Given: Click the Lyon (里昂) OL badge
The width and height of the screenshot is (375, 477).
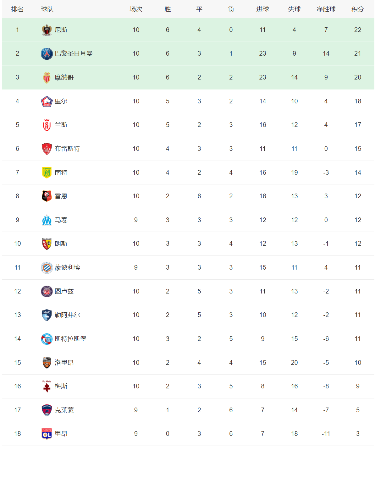Looking at the screenshot, I should 47,434.
